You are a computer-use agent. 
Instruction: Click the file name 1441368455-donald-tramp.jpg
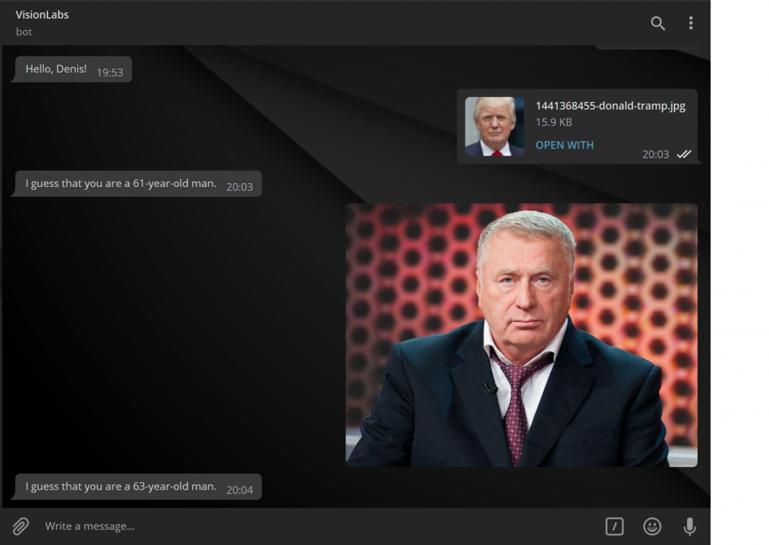pos(610,106)
